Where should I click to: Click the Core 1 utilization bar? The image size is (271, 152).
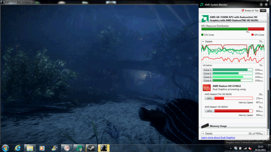coord(233,70)
